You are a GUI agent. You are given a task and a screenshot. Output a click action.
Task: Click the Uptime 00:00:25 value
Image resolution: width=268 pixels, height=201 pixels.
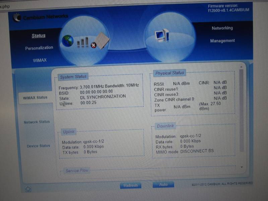[x=88, y=103]
